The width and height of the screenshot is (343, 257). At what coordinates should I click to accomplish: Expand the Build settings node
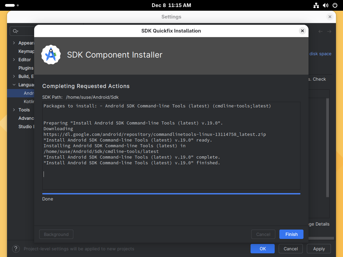point(14,76)
